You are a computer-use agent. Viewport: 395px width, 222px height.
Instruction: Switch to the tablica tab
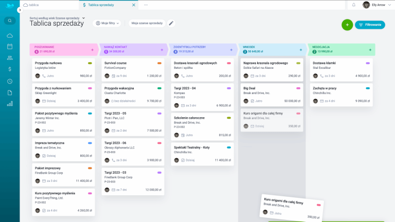pyautogui.click(x=34, y=5)
